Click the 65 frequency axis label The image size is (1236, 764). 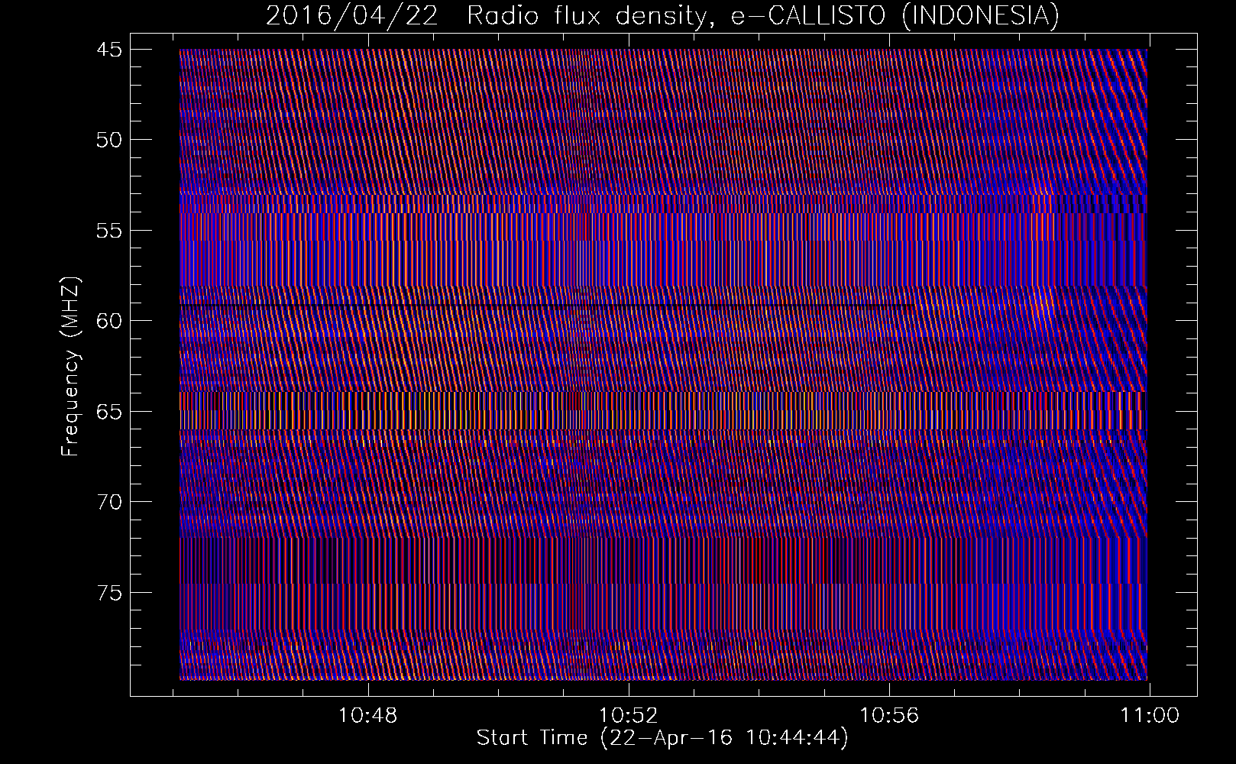coord(108,412)
